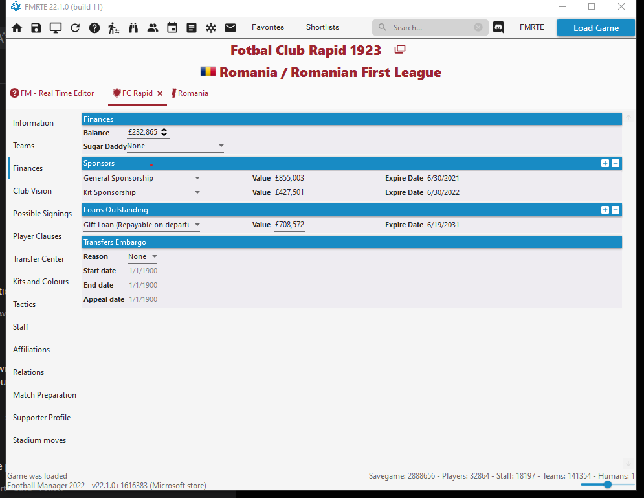
Task: Open the Discord chat icon
Action: pos(498,28)
